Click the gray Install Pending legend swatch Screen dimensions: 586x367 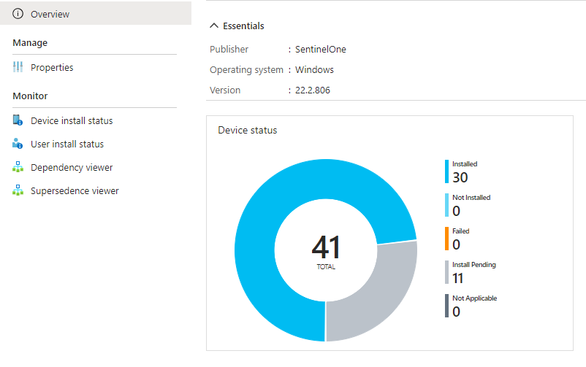pos(447,272)
